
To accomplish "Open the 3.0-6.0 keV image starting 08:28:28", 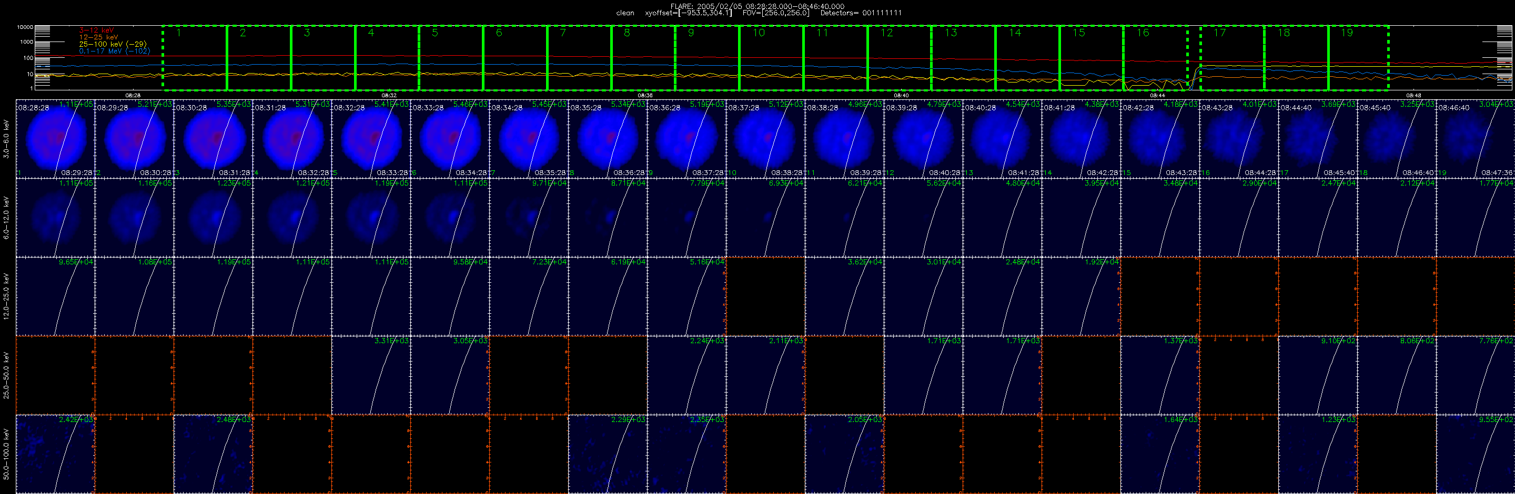I will point(55,139).
